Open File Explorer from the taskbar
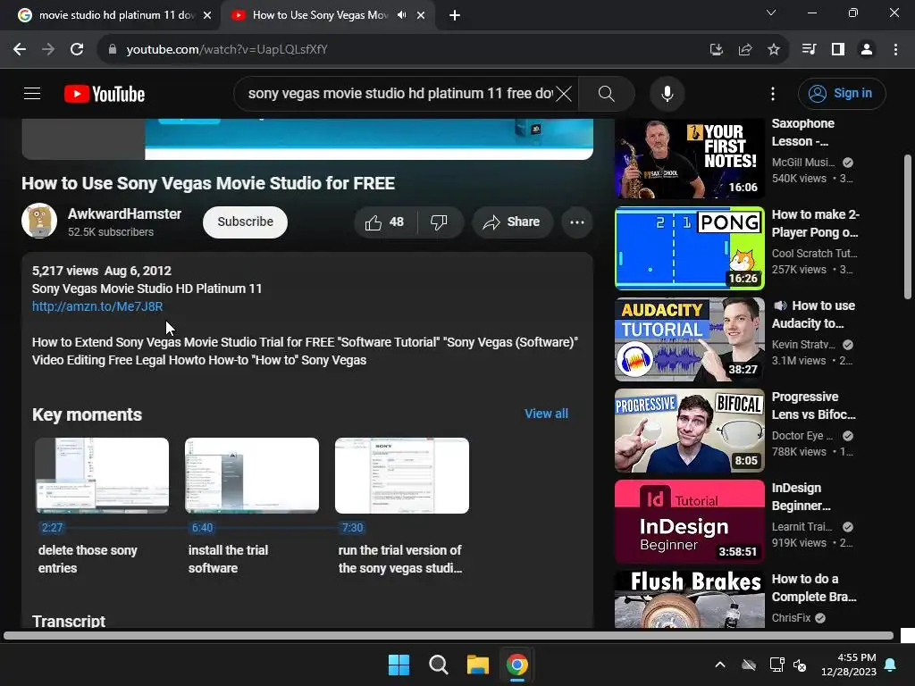 (x=477, y=665)
